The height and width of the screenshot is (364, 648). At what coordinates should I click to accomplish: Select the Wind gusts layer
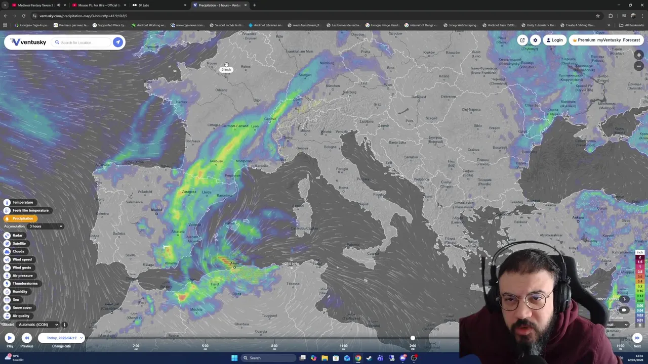[x=18, y=267]
